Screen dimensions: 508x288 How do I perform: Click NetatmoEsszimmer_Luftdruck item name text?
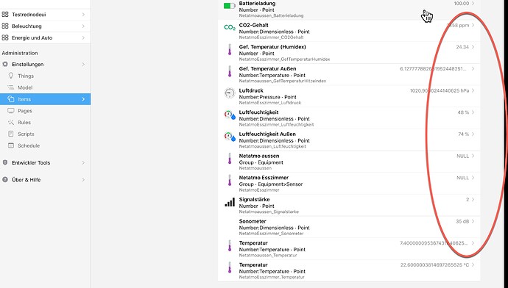270,103
